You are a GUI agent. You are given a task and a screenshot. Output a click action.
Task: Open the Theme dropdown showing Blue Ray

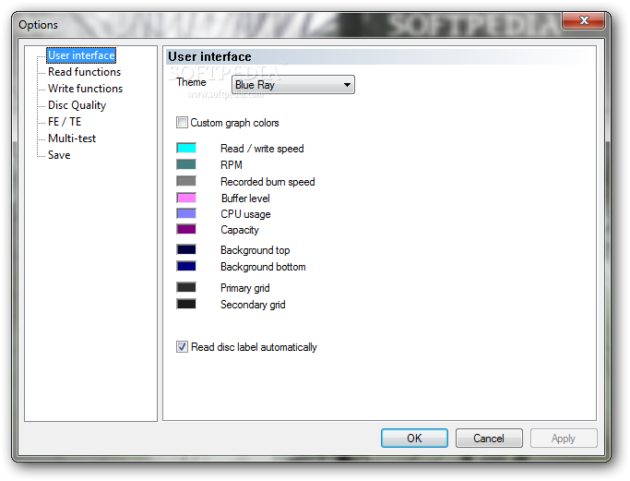point(293,85)
